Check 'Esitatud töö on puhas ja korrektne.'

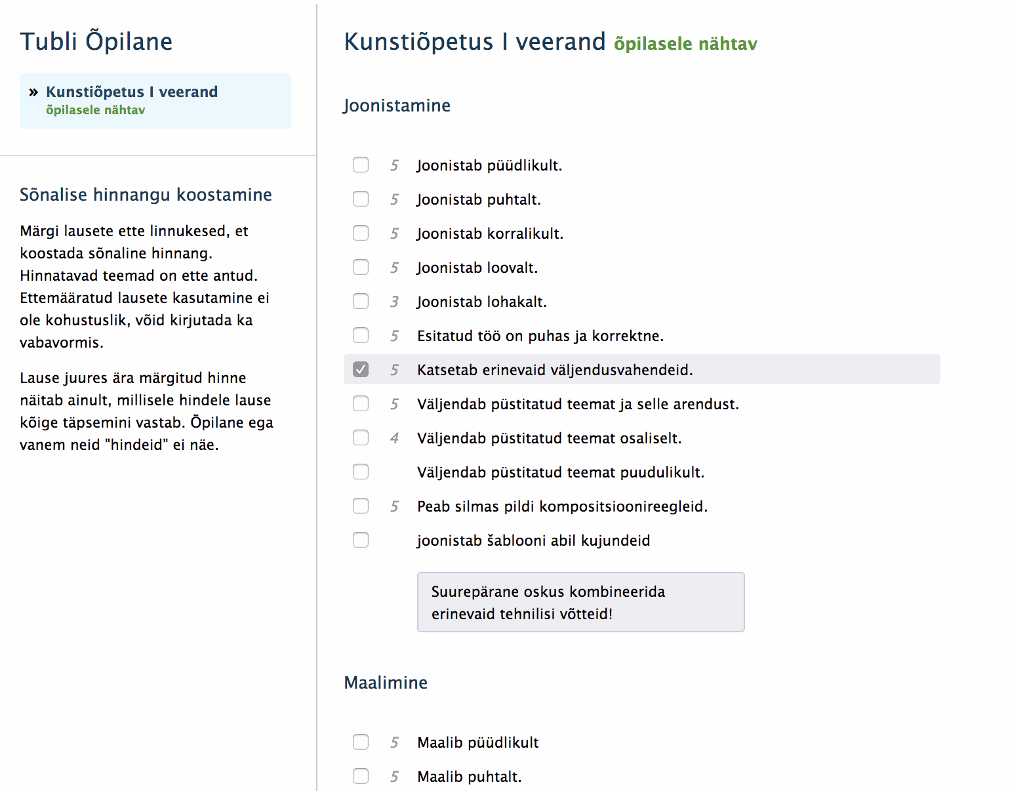click(x=361, y=335)
